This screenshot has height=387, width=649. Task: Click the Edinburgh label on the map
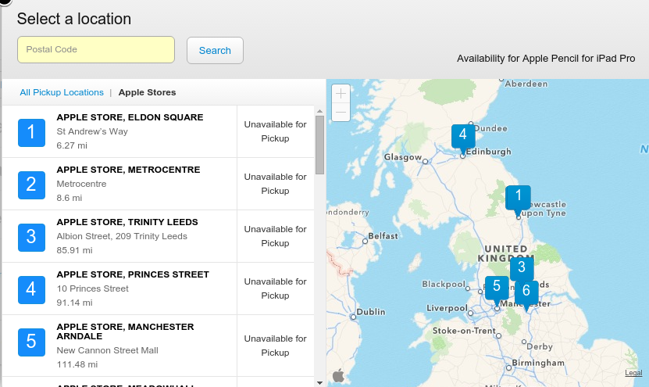tap(488, 152)
